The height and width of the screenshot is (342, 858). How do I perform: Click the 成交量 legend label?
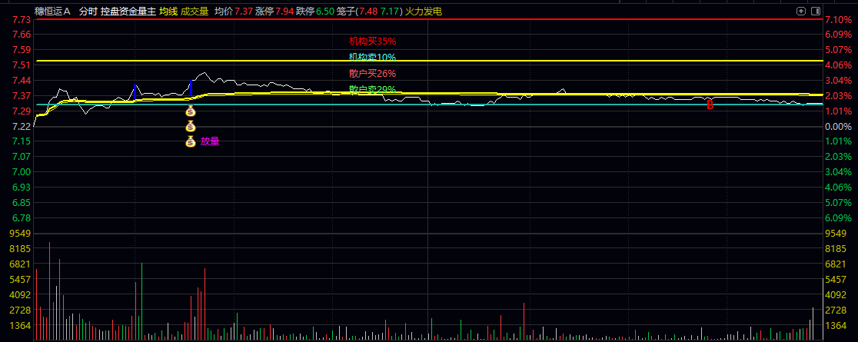point(195,11)
